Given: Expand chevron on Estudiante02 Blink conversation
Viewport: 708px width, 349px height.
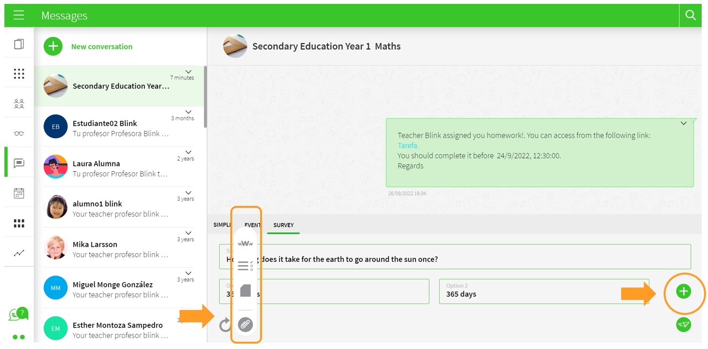Looking at the screenshot, I should (x=188, y=112).
